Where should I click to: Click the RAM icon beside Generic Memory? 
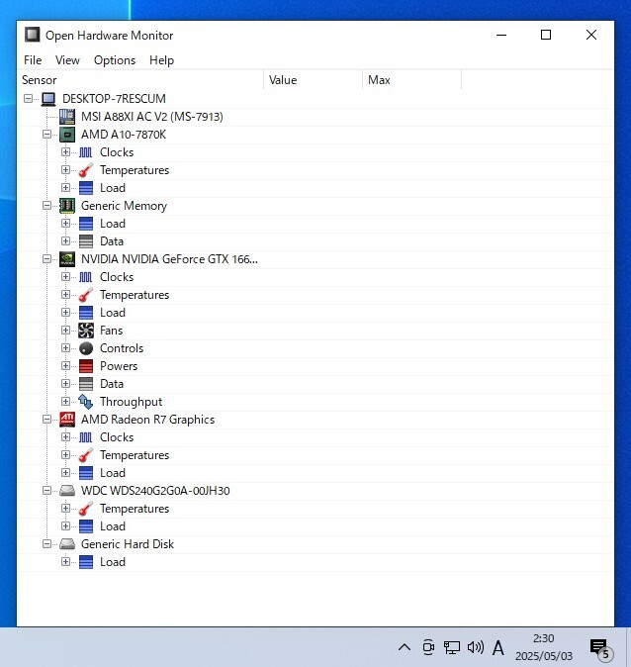coord(67,206)
